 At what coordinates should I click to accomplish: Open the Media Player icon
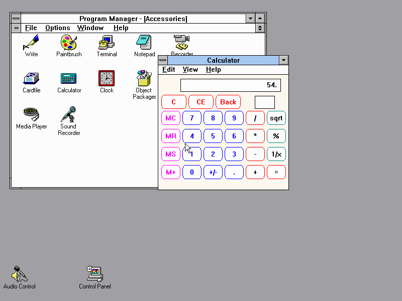(31, 115)
